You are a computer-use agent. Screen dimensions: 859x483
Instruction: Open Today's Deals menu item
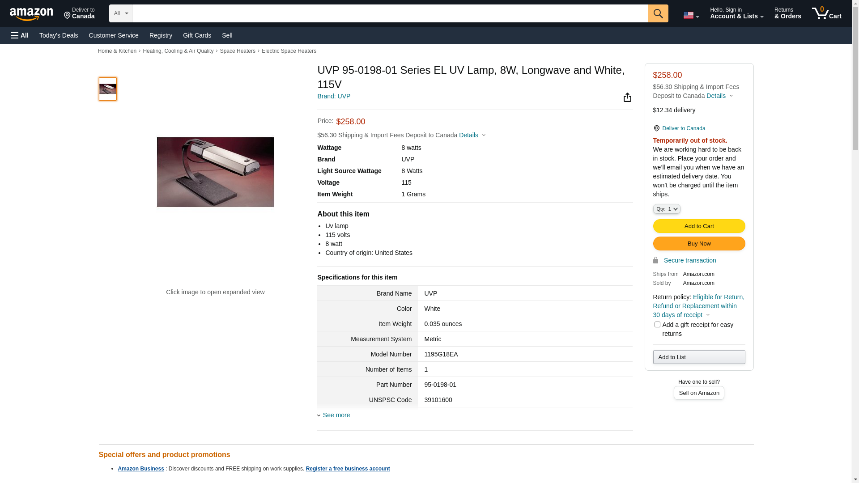point(59,35)
